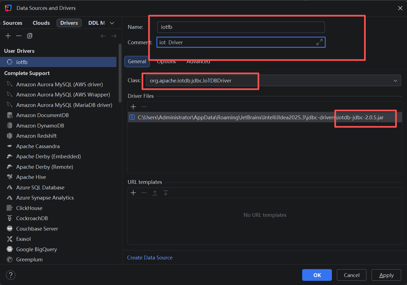Viewport: 407px width, 285px height.
Task: Add a URL template with plus icon
Action: (133, 193)
